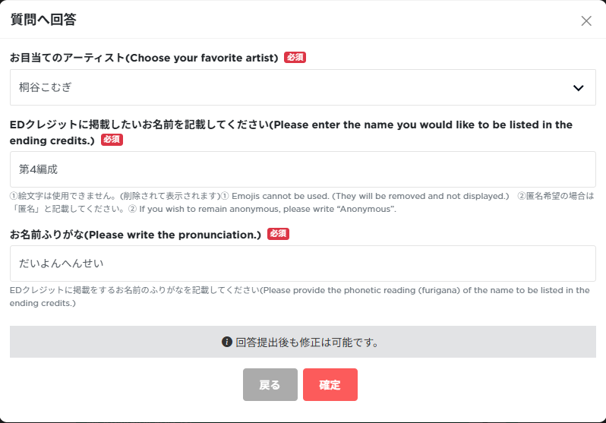Click the furigana phonetic reading help text
The image size is (606, 423).
coord(299,297)
